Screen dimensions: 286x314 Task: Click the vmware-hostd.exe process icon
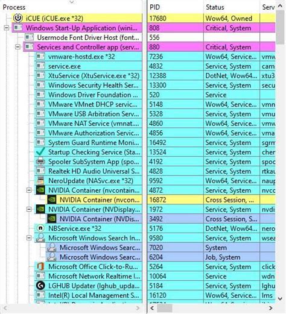coord(40,57)
